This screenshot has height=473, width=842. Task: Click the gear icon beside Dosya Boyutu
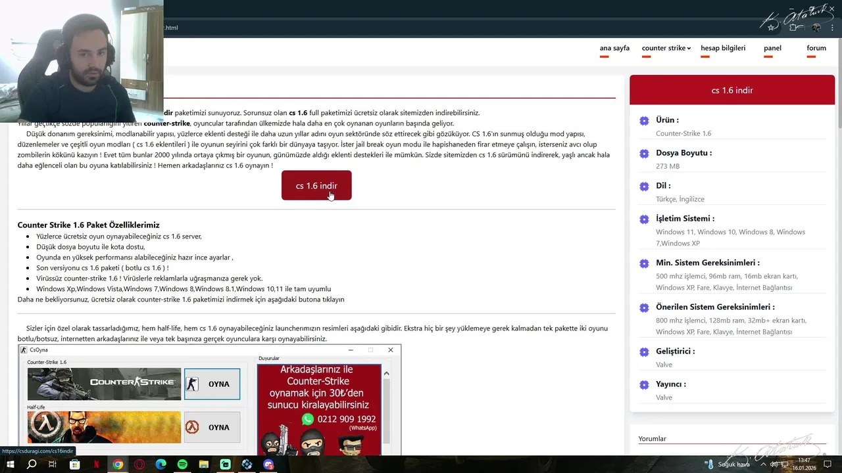coord(644,154)
